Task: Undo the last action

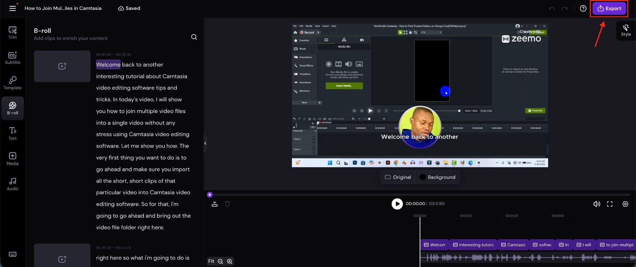Action: pos(552,8)
